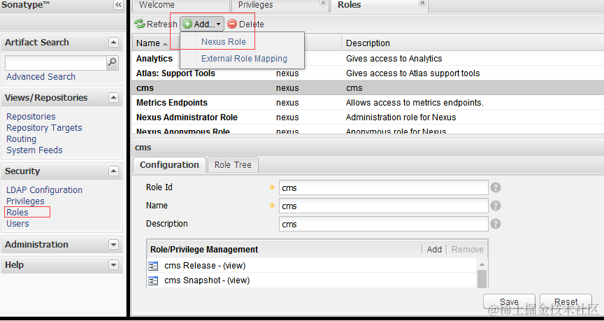
Task: Select the Nexus Administrator Role row
Action: (368, 117)
